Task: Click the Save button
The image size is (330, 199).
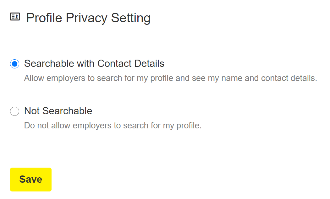Action: [31, 179]
